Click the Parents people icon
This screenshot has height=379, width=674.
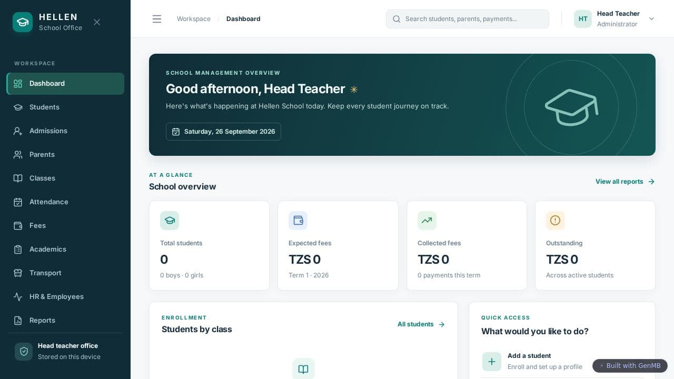tap(18, 155)
